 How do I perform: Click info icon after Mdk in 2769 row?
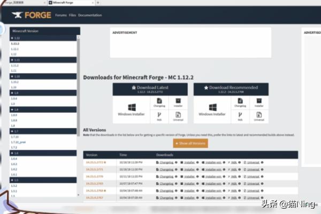240,184
